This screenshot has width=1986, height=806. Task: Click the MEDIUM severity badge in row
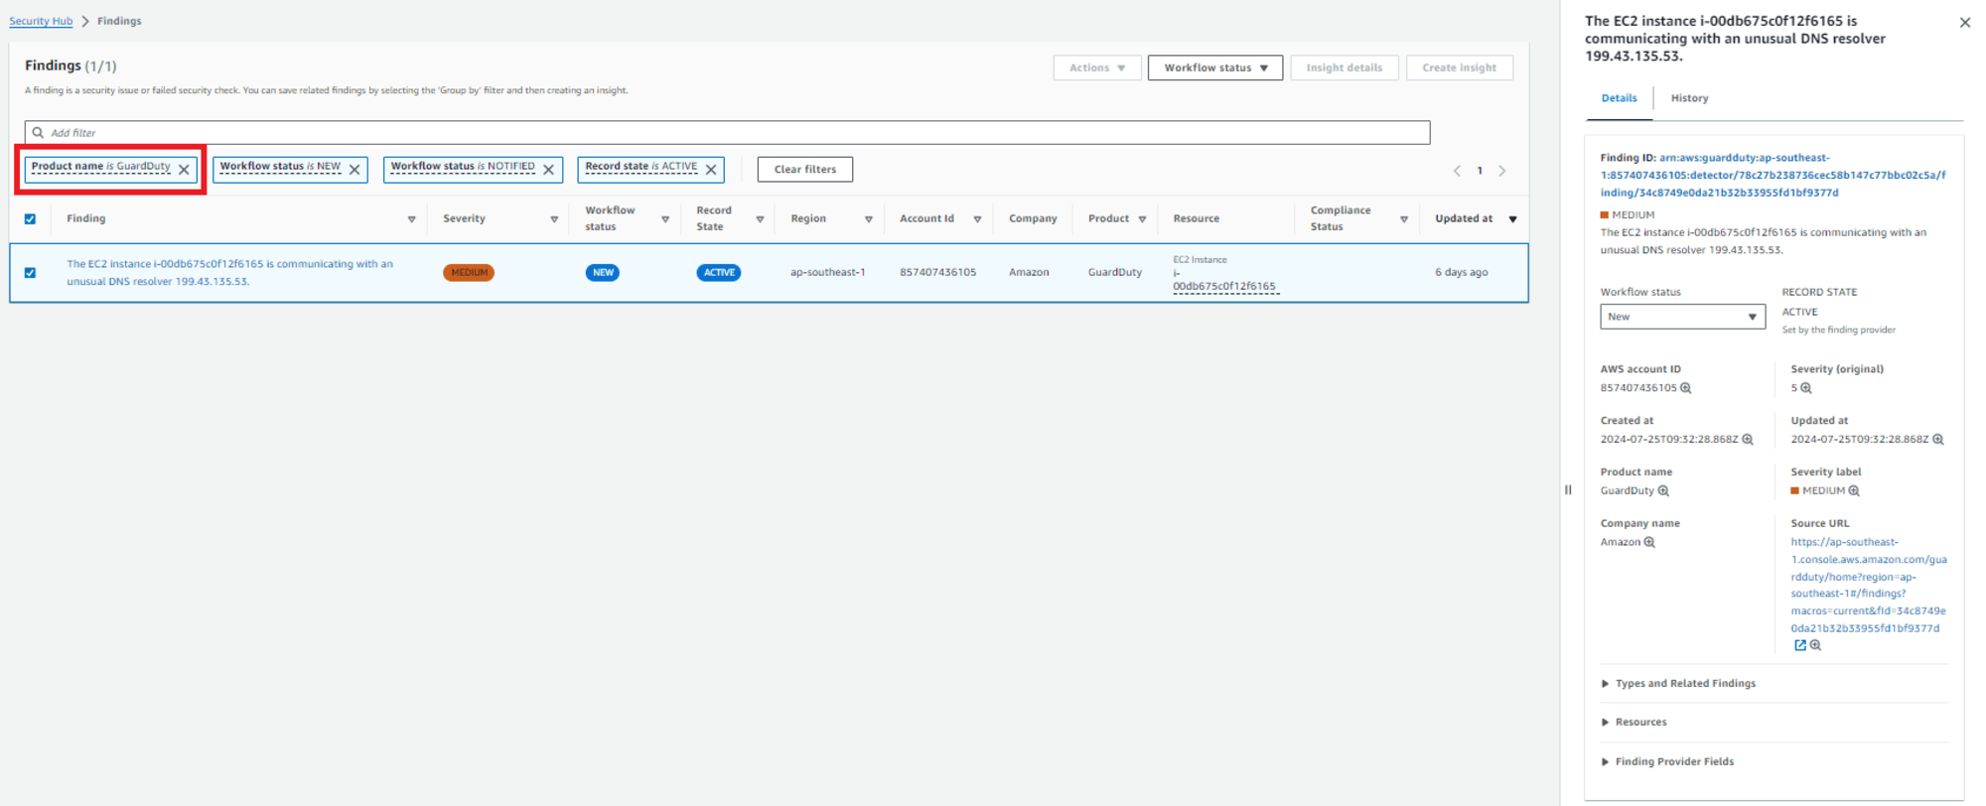pyautogui.click(x=469, y=273)
